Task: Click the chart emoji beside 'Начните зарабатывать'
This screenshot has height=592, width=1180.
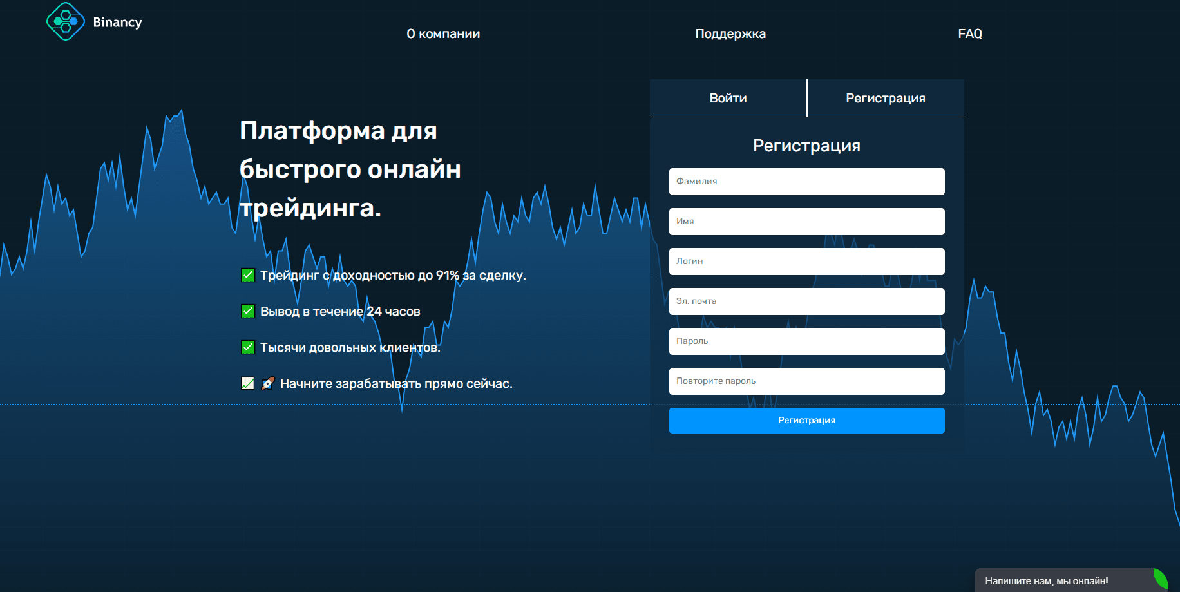Action: coord(248,383)
